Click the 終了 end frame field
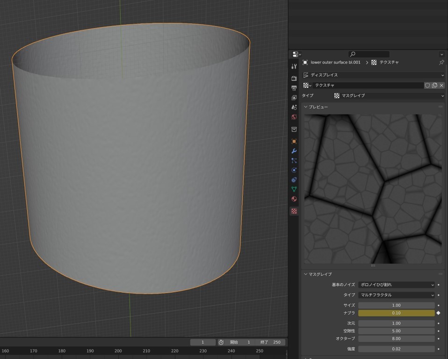448x359 pixels. click(271, 342)
